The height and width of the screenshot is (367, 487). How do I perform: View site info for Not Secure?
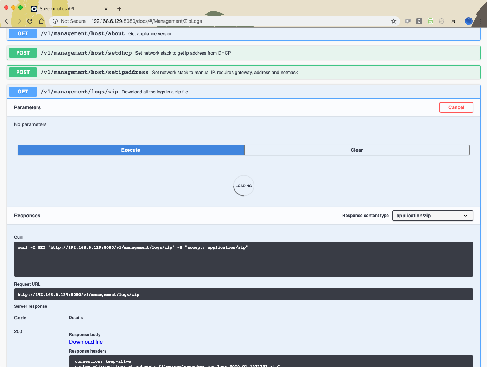tap(69, 21)
